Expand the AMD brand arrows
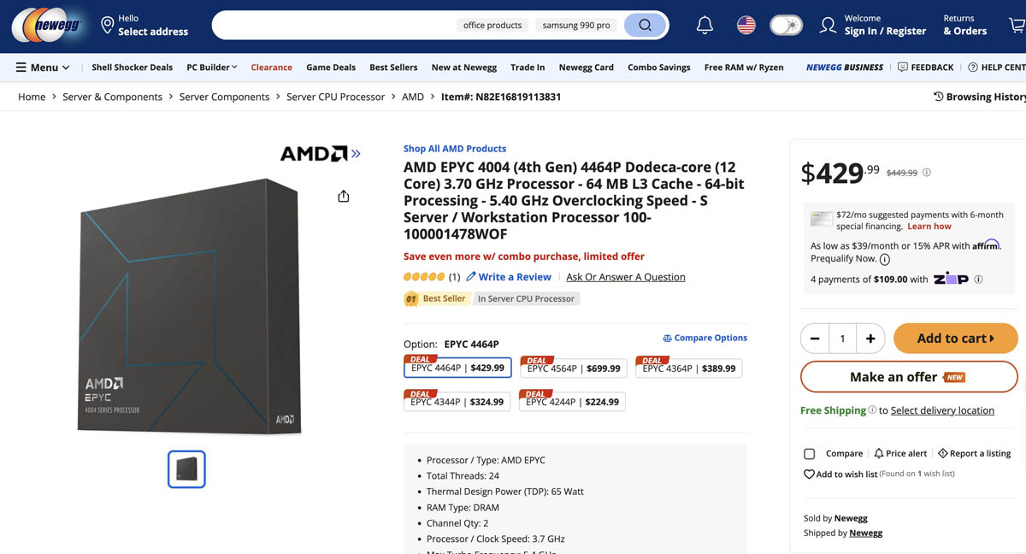Viewport: 1026px width, 554px height. click(x=356, y=154)
